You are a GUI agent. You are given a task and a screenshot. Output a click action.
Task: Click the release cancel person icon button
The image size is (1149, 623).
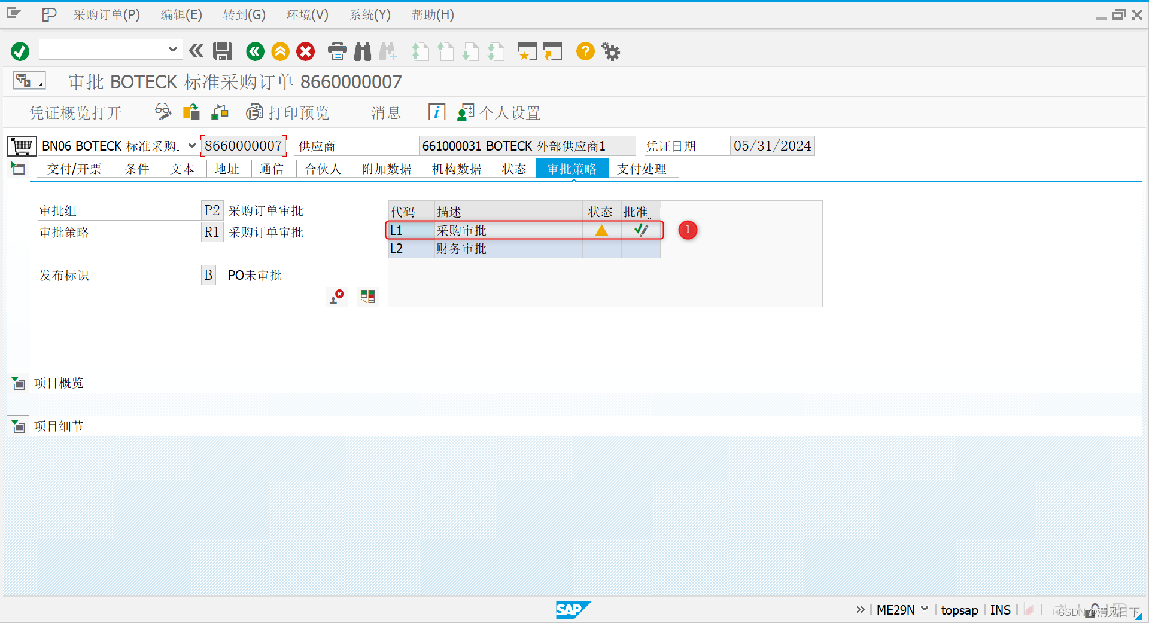(337, 296)
